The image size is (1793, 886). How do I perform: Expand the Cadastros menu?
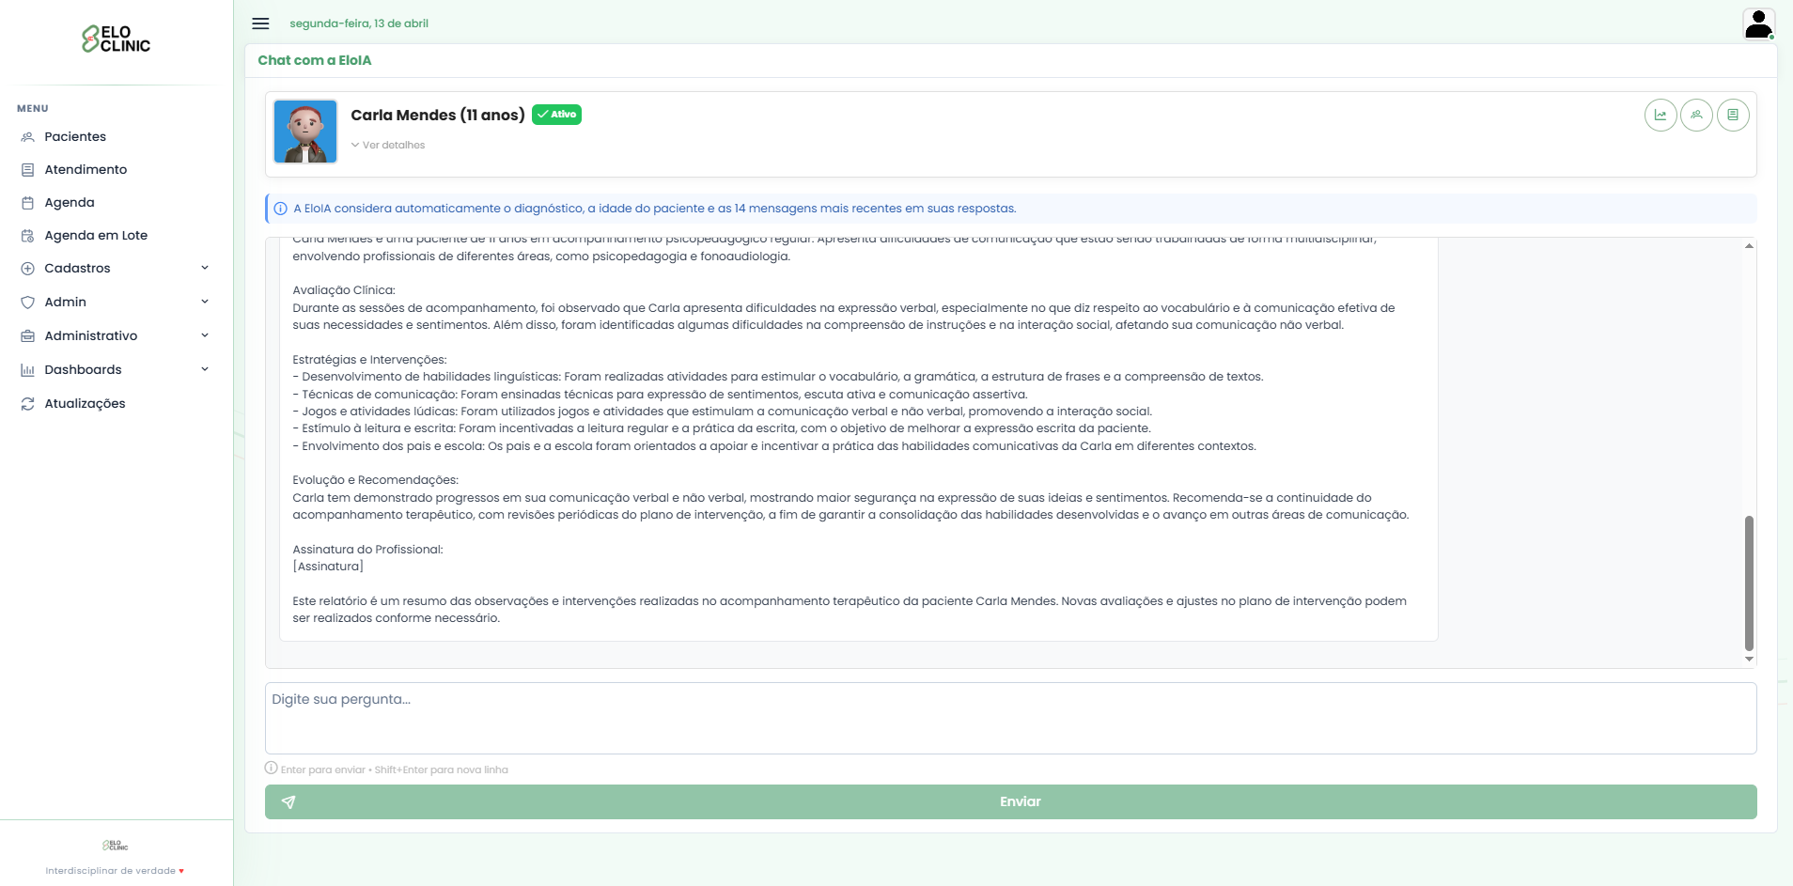point(76,268)
